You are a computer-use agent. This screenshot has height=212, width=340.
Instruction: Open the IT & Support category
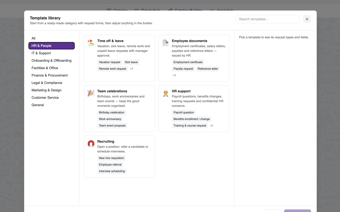click(52, 53)
